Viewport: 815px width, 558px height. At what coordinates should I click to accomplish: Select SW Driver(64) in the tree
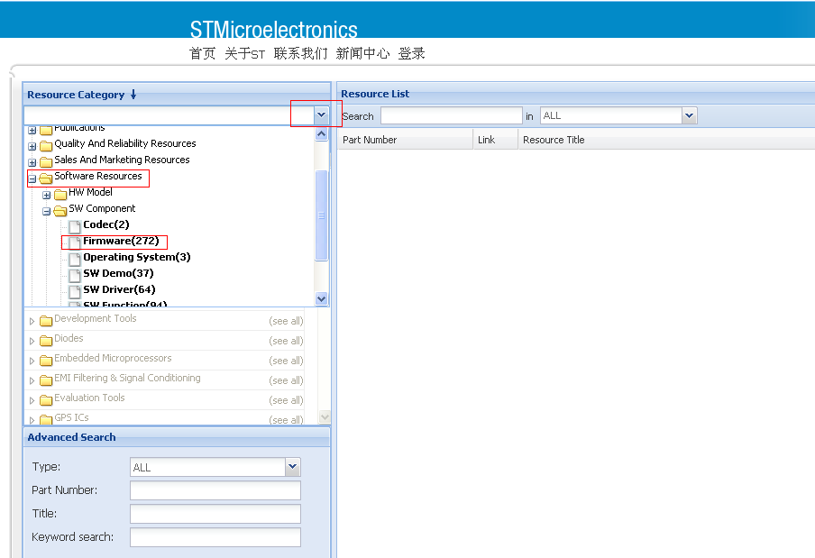pyautogui.click(x=119, y=289)
